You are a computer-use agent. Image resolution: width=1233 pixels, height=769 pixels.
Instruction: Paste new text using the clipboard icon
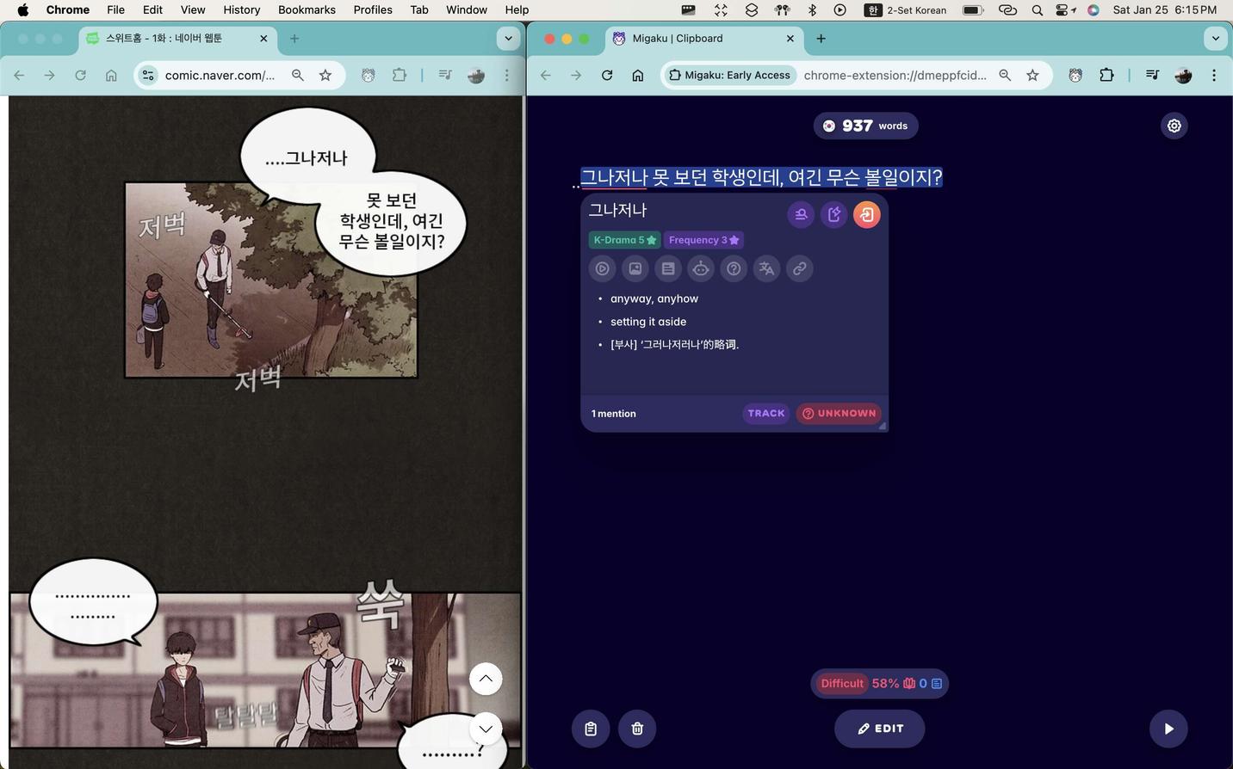click(x=591, y=728)
